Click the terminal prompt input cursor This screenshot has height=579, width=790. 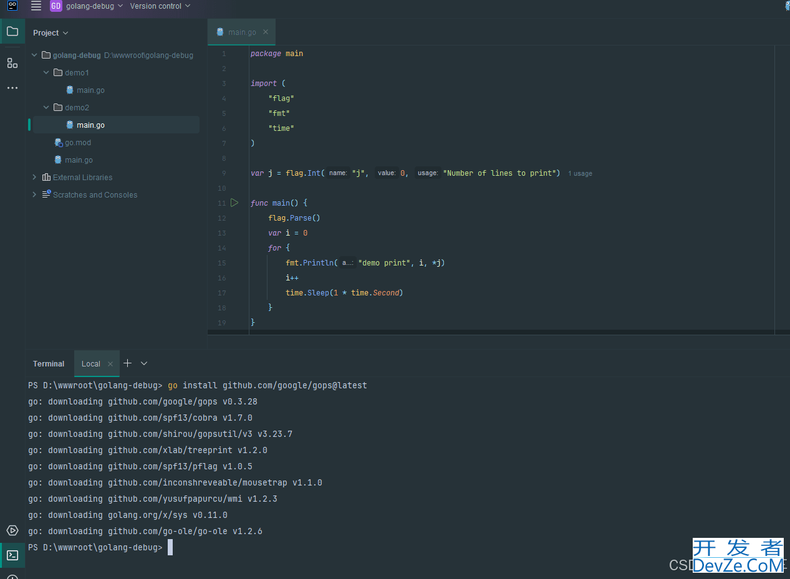point(170,547)
